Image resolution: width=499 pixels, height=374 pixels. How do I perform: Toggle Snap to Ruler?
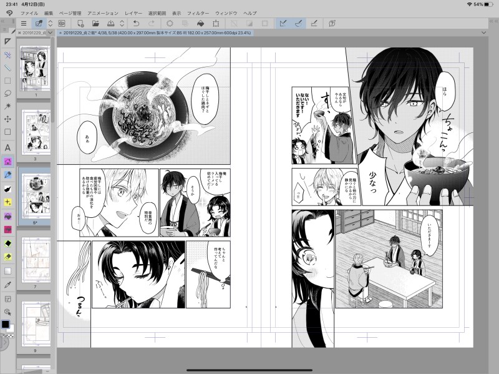click(x=283, y=23)
